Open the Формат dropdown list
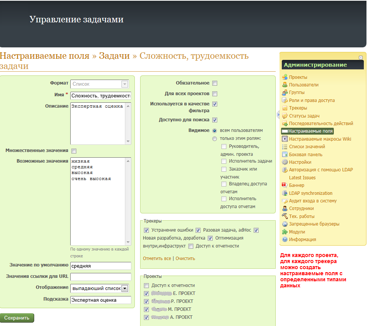 [x=125, y=84]
